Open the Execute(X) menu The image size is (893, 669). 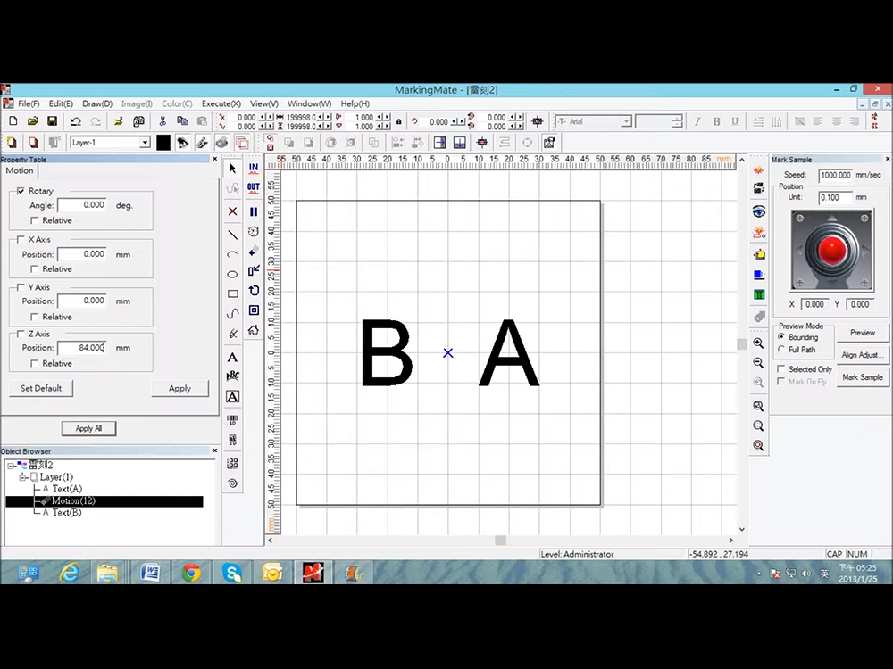point(221,104)
